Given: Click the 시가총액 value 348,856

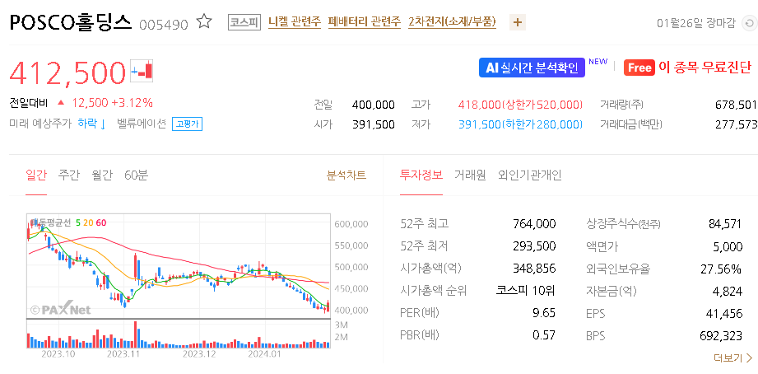Looking at the screenshot, I should [534, 269].
